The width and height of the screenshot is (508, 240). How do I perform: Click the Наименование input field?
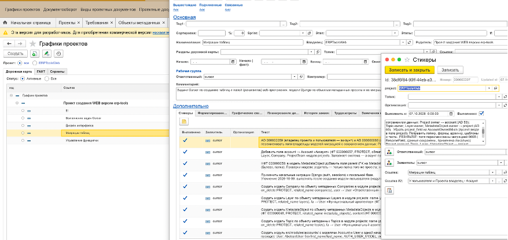click(x=252, y=42)
